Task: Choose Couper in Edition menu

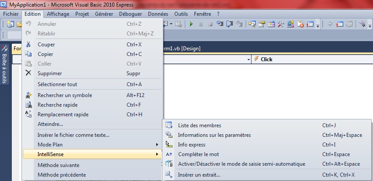Action: click(92, 45)
